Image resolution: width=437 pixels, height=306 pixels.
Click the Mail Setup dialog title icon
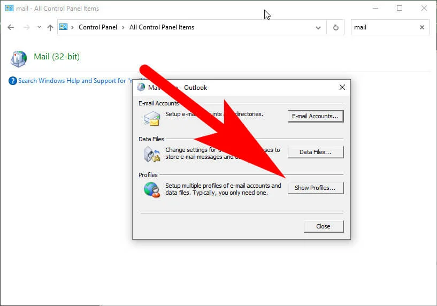point(141,87)
